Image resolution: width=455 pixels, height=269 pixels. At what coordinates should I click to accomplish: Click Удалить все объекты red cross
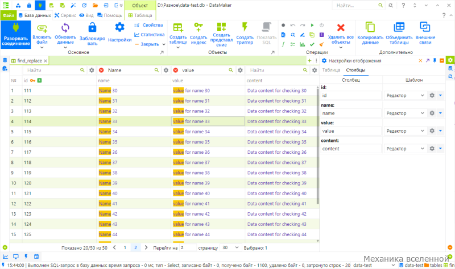coord(341,28)
